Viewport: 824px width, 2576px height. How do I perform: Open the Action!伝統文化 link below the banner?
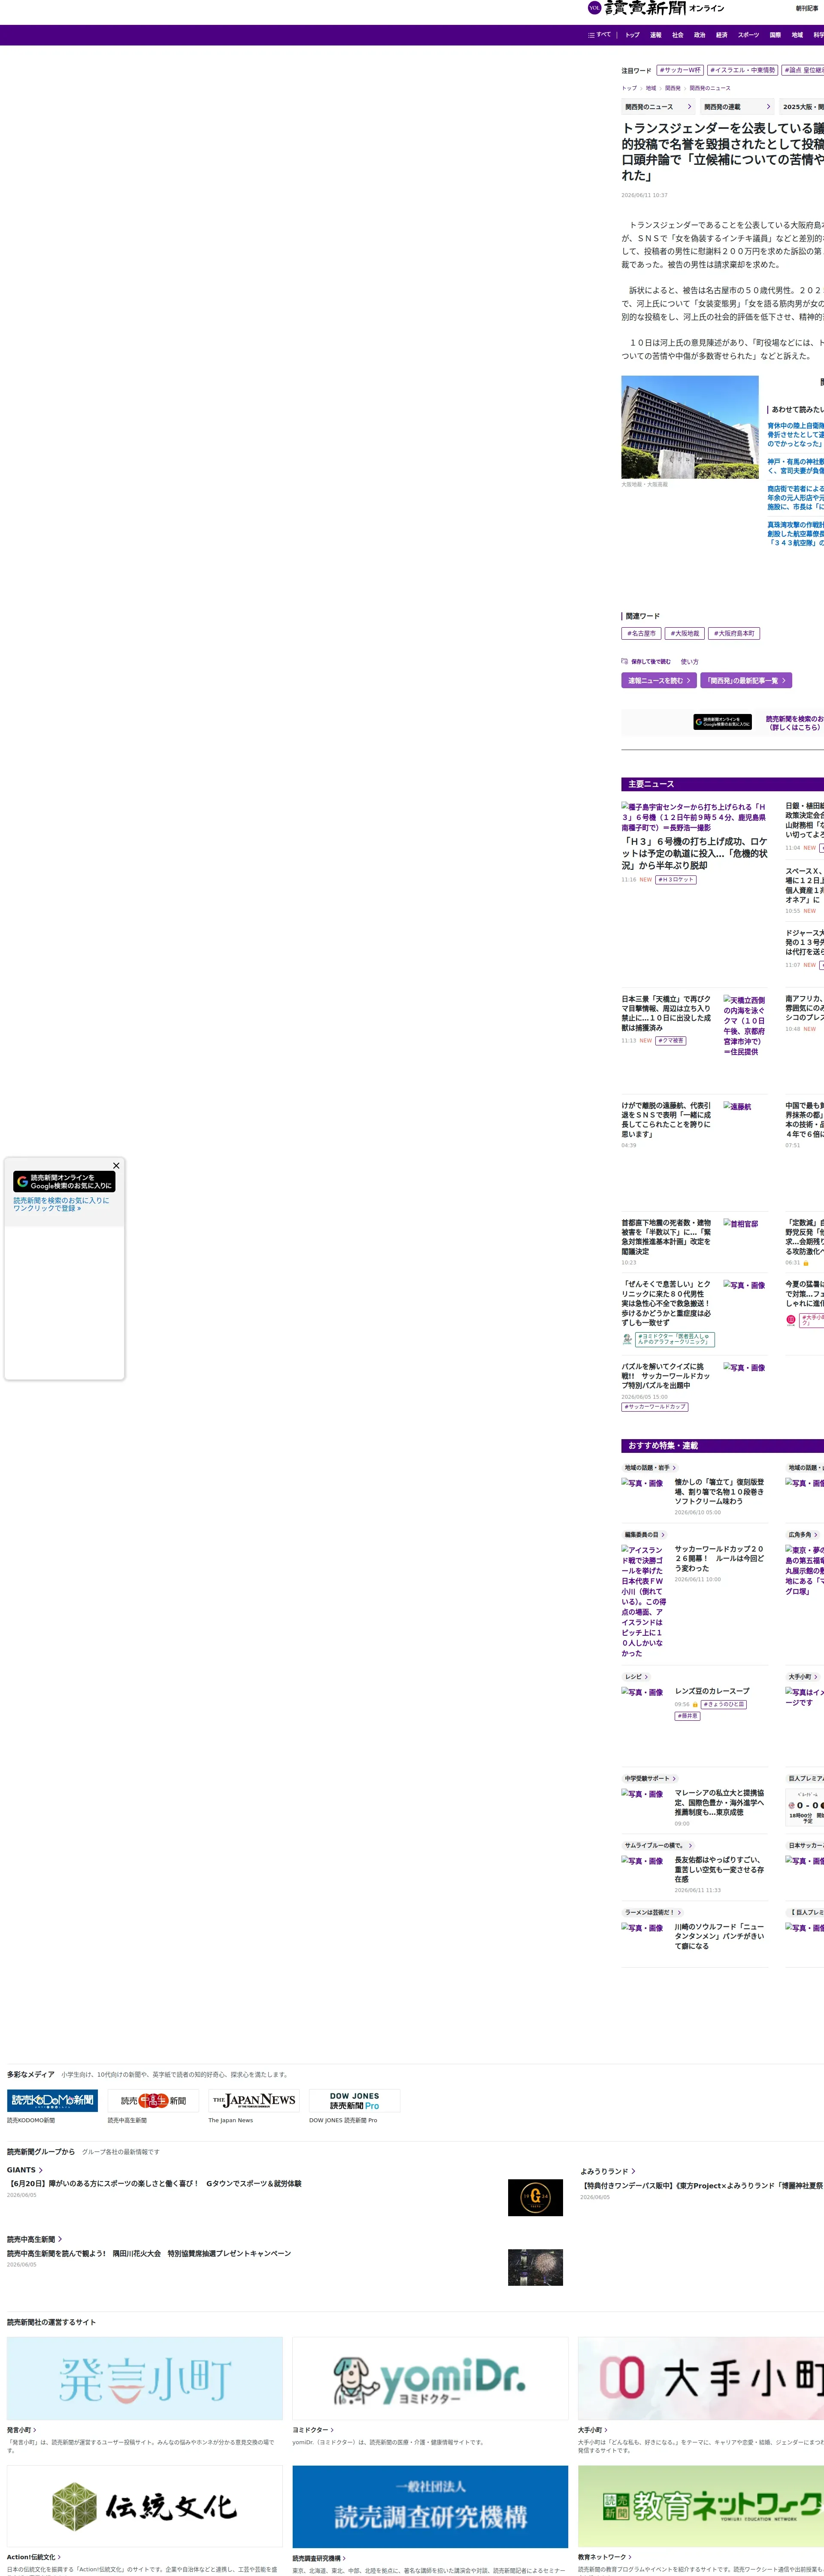tap(34, 2557)
